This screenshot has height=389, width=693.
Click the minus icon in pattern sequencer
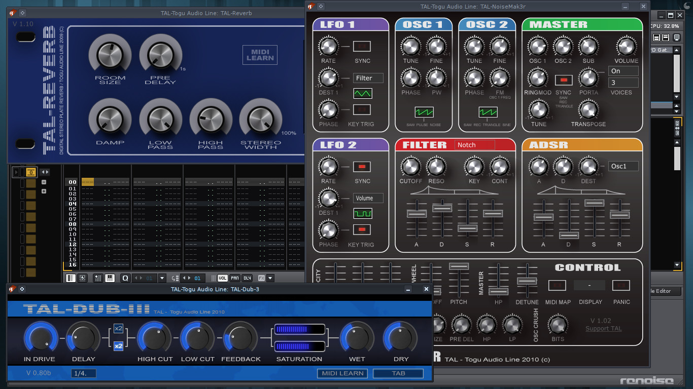[x=44, y=182]
